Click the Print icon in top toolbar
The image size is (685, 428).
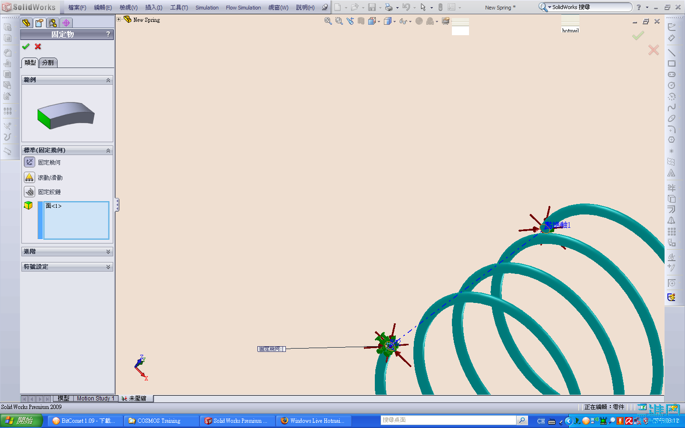click(x=389, y=7)
